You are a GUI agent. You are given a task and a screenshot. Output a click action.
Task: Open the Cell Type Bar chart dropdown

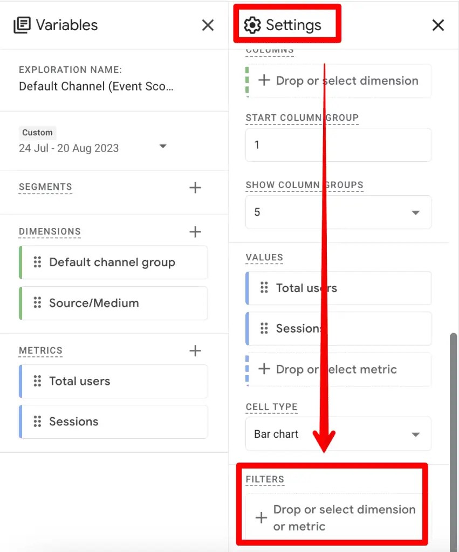click(415, 434)
